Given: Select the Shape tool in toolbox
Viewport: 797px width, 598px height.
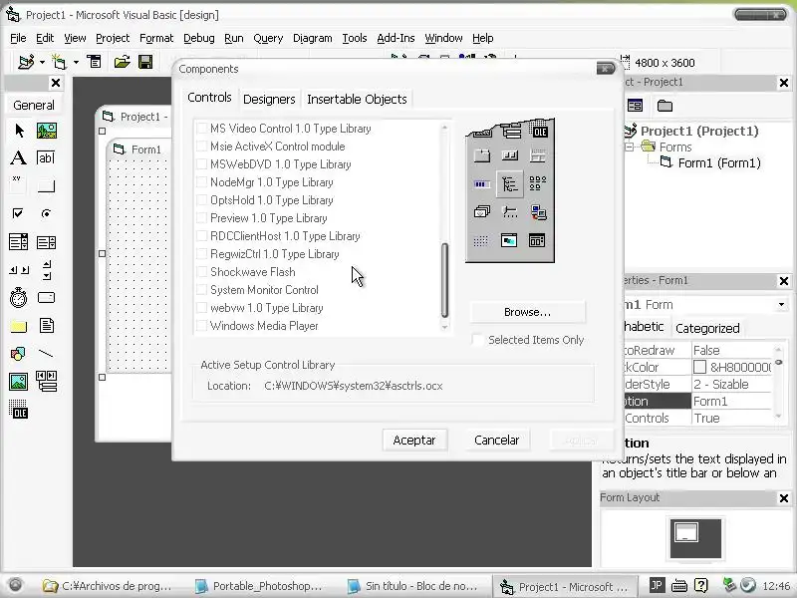Looking at the screenshot, I should 19,354.
